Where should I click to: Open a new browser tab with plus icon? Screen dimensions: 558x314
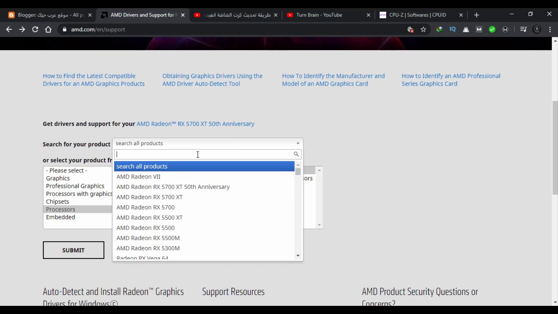point(476,15)
